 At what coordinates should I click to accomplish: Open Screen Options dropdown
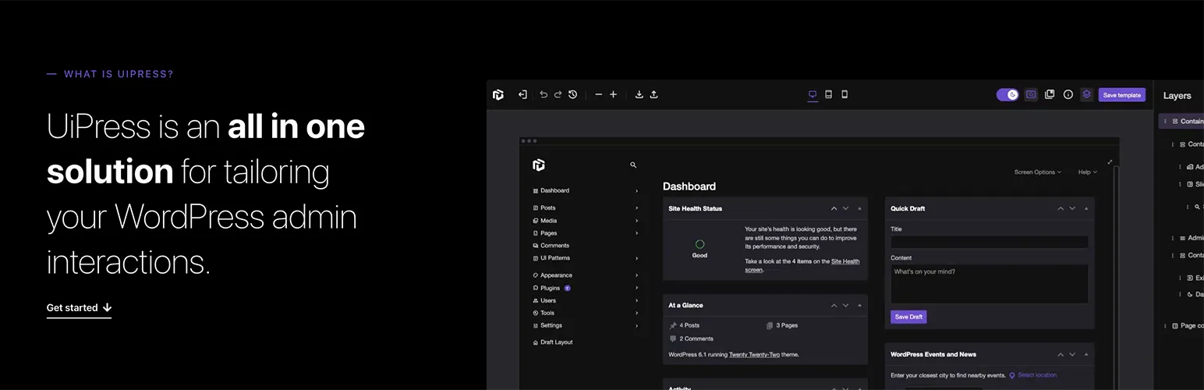1037,172
